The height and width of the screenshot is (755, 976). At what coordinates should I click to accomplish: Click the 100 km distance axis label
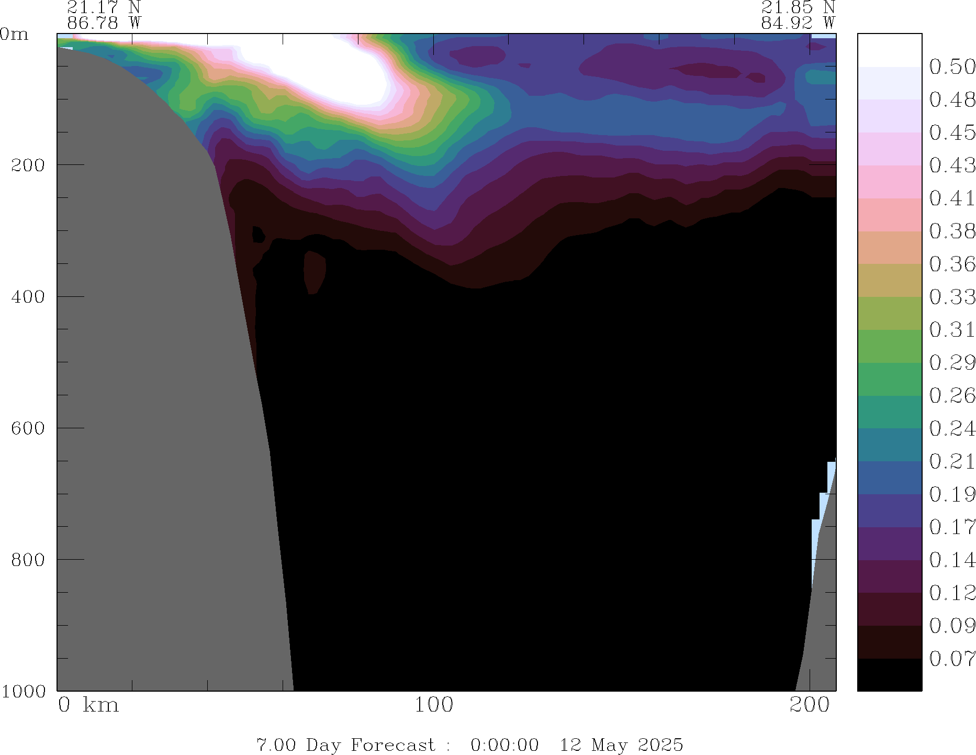(434, 705)
